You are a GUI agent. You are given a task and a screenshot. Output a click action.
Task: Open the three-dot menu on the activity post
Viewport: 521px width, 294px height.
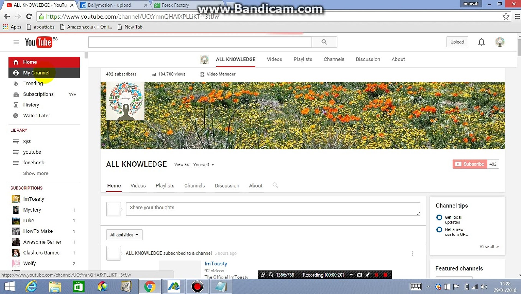412,254
